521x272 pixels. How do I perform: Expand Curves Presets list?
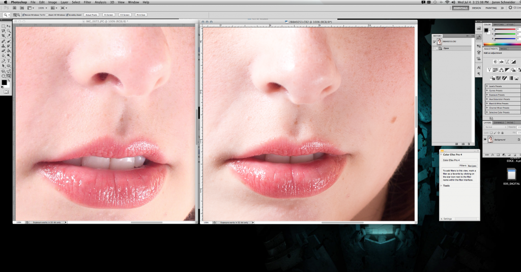coord(487,90)
